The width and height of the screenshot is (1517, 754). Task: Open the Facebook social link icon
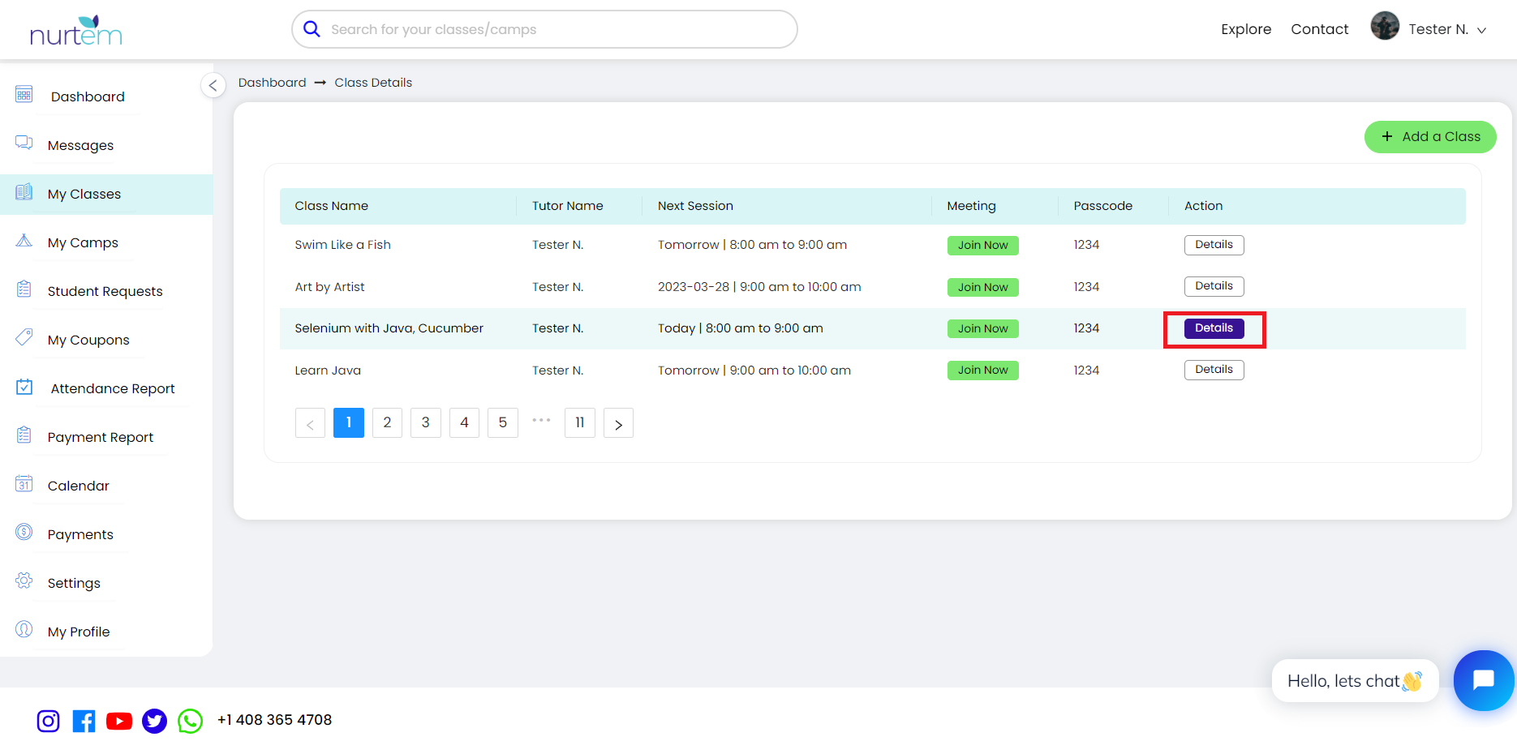point(84,721)
